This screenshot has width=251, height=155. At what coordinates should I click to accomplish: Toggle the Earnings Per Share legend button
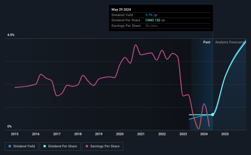click(x=102, y=146)
